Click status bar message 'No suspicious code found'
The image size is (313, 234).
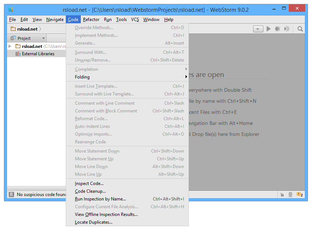42,195
